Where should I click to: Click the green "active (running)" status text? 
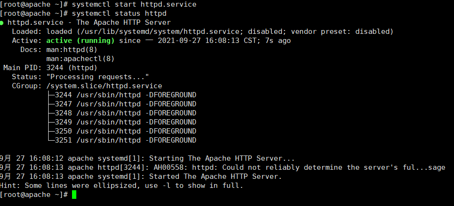click(80, 41)
